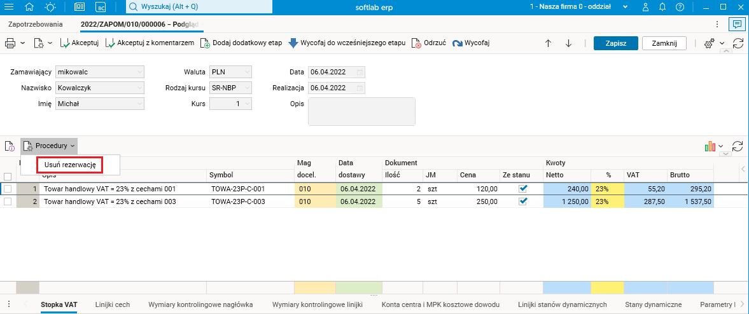Refresh the lines grid
The width and height of the screenshot is (749, 314).
738,146
